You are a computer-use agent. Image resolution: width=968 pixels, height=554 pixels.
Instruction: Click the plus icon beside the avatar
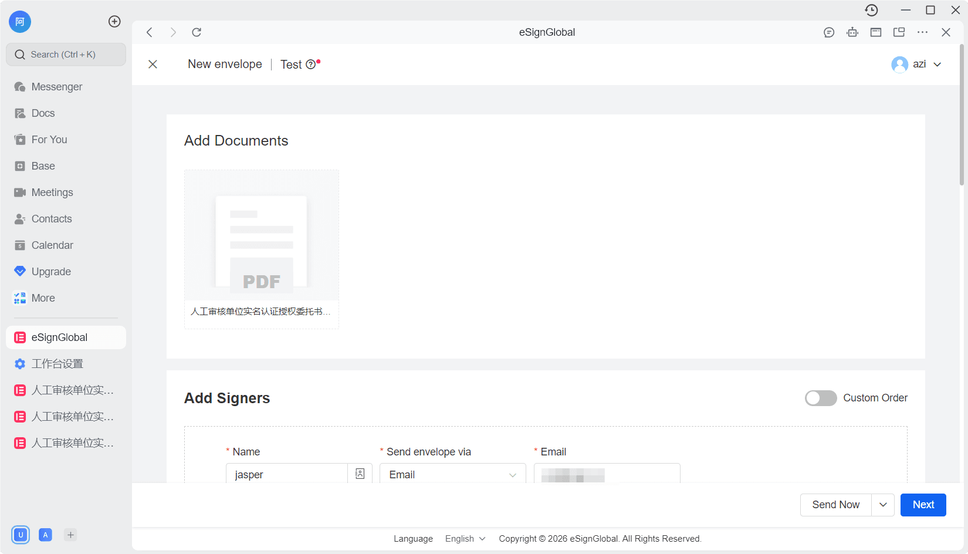(114, 22)
